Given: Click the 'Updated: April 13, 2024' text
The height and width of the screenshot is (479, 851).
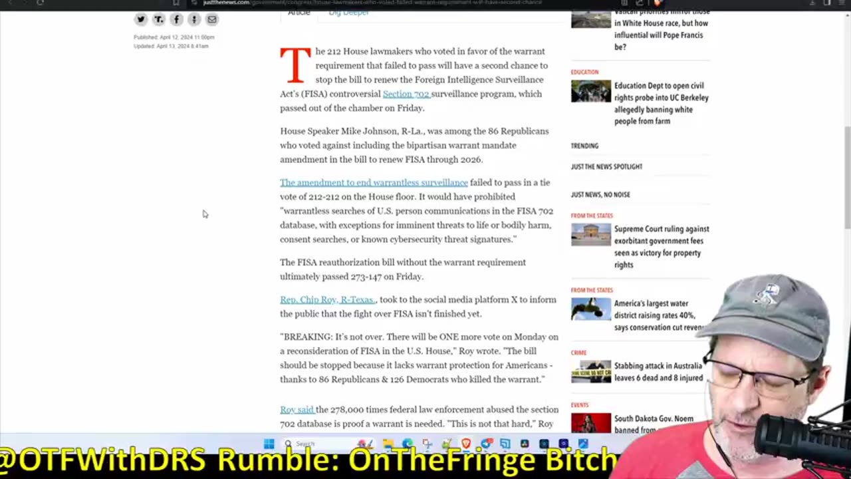Looking at the screenshot, I should point(171,46).
